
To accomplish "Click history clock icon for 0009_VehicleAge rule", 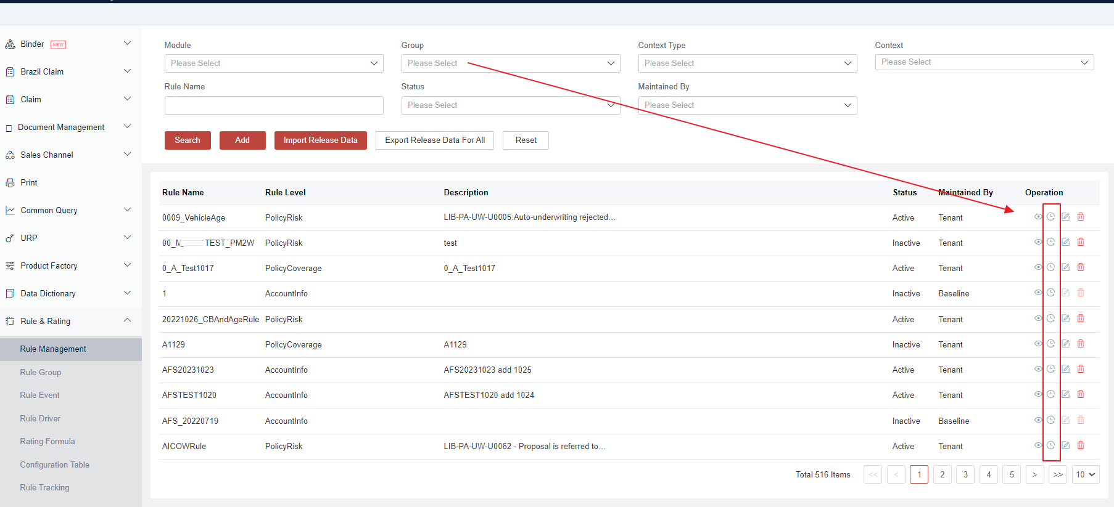I will (1050, 217).
